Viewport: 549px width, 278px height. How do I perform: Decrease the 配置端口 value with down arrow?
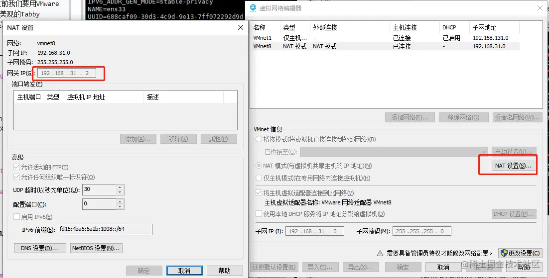click(x=120, y=207)
